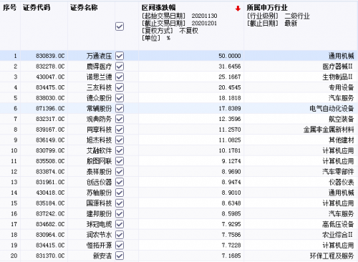Viewport: 358px width, 262px height.
Task: Uncheck the checkbox for 万通液压
Action: pos(120,56)
